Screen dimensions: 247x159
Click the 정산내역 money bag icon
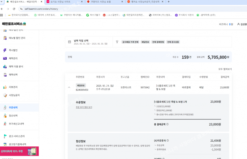(x=5, y=116)
